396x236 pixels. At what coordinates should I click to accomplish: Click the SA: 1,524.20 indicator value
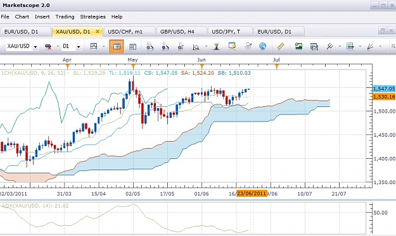click(x=198, y=73)
